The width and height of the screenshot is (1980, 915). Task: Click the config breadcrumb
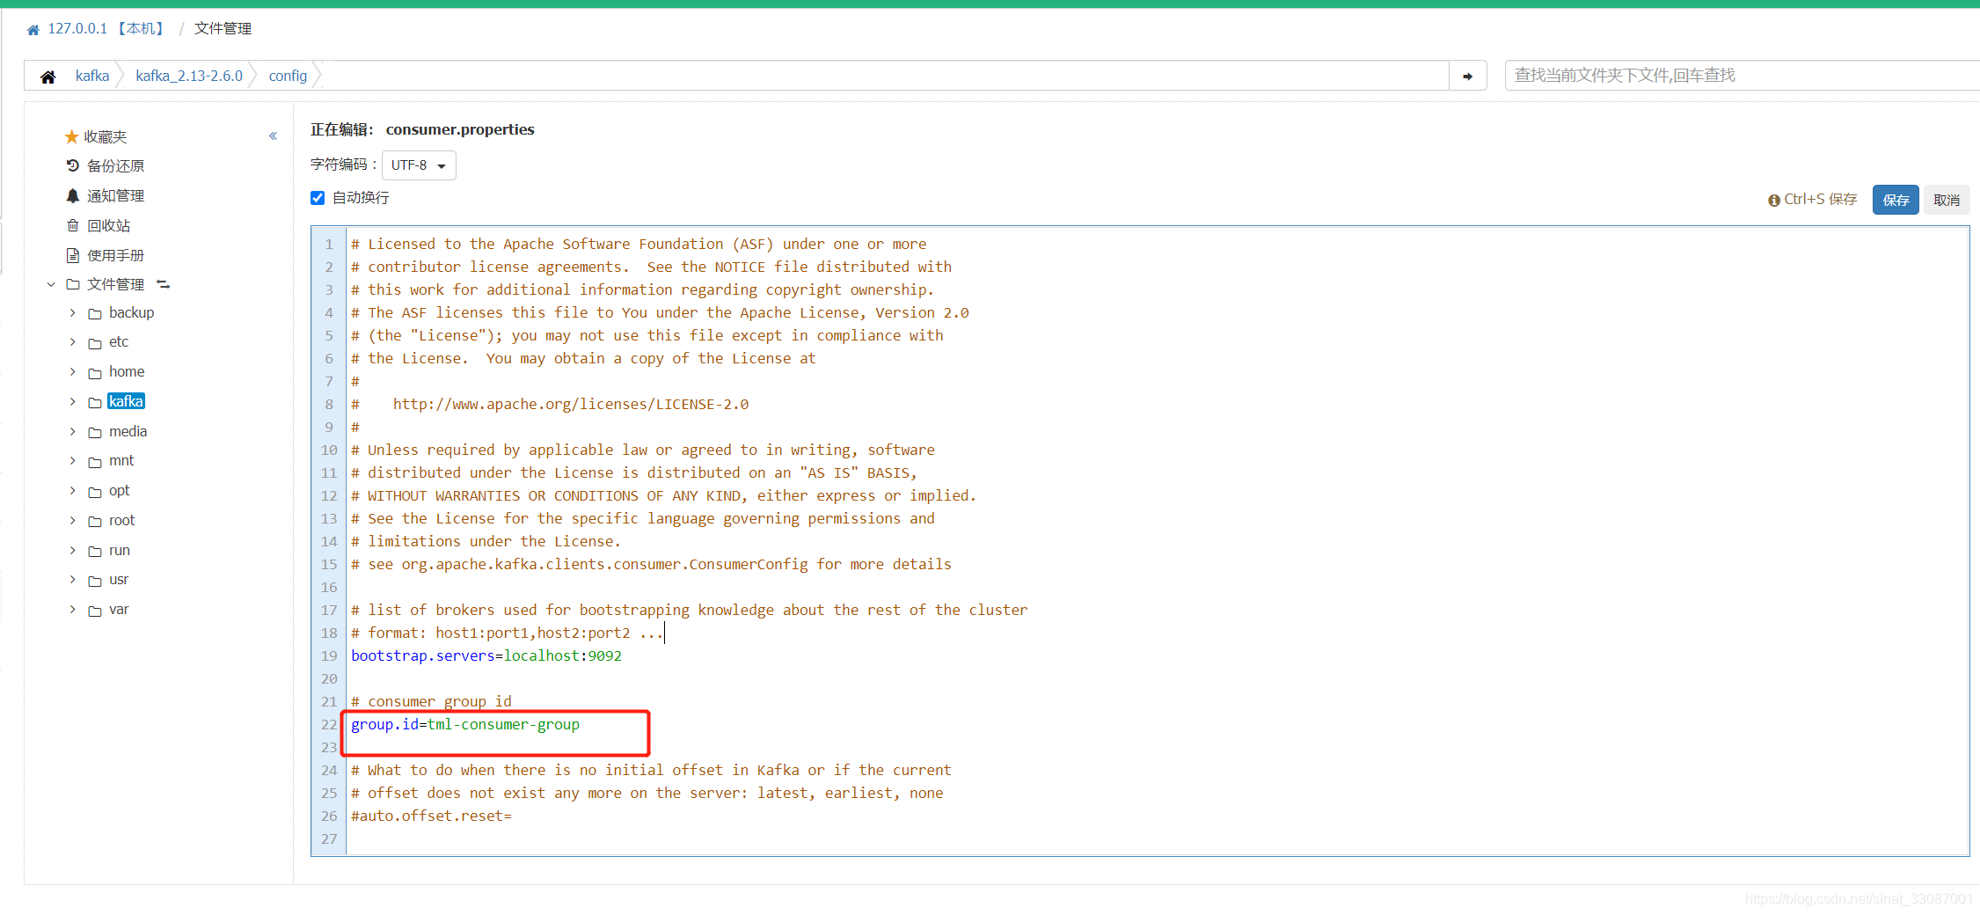(288, 76)
